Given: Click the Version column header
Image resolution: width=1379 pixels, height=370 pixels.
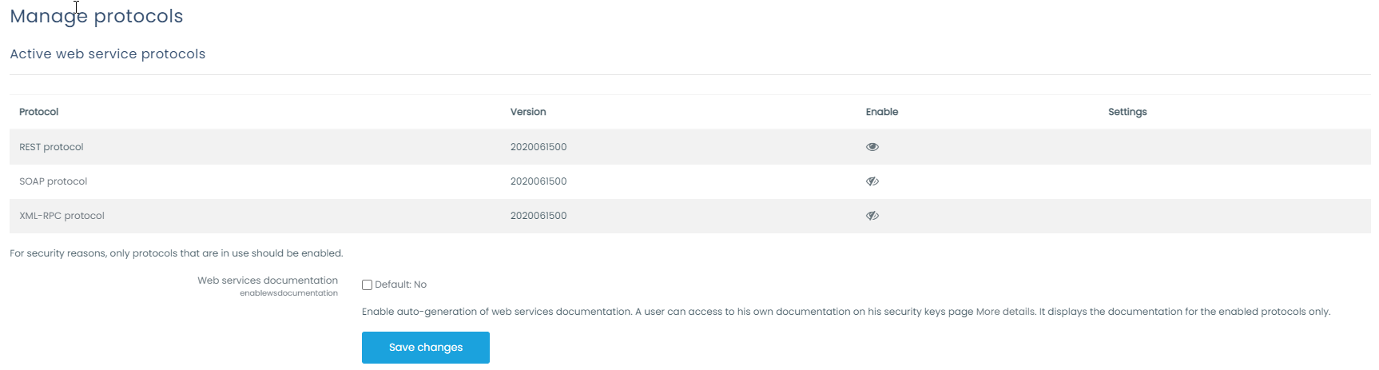Looking at the screenshot, I should pos(528,112).
